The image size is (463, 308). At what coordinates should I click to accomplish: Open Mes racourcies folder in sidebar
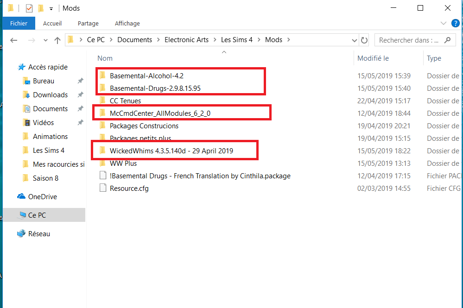(x=58, y=164)
